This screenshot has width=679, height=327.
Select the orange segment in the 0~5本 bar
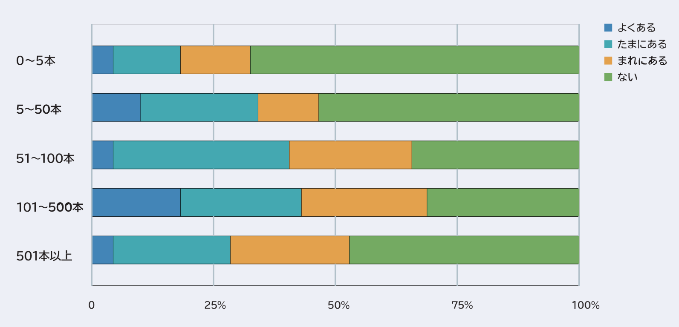215,60
